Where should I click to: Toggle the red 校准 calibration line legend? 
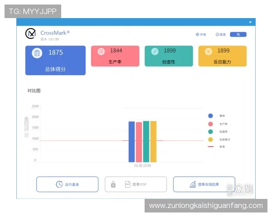pos(211,146)
